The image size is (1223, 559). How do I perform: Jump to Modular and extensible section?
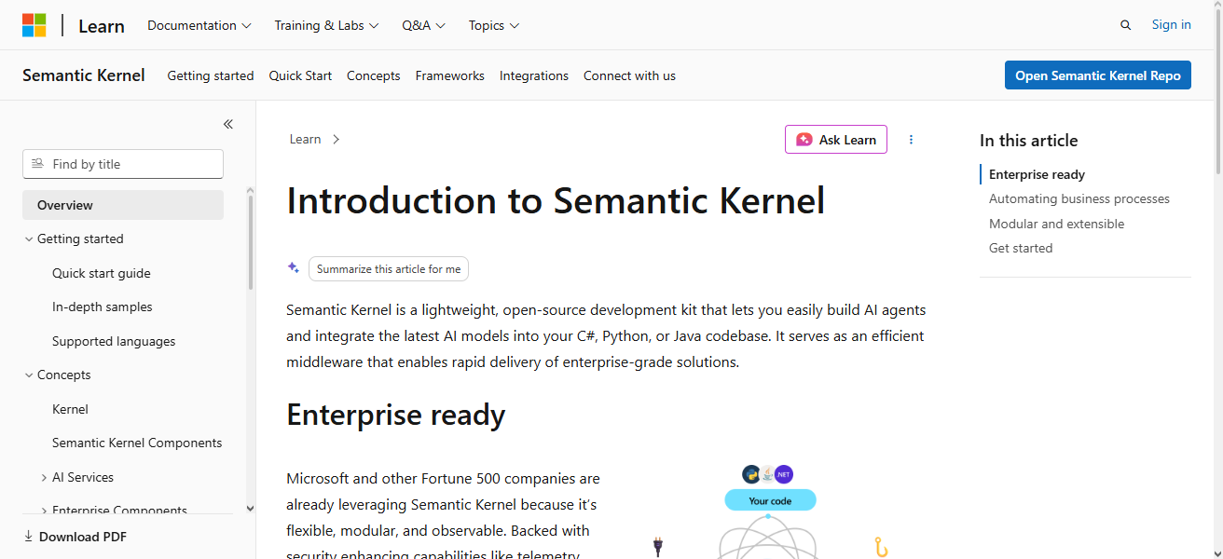1056,224
